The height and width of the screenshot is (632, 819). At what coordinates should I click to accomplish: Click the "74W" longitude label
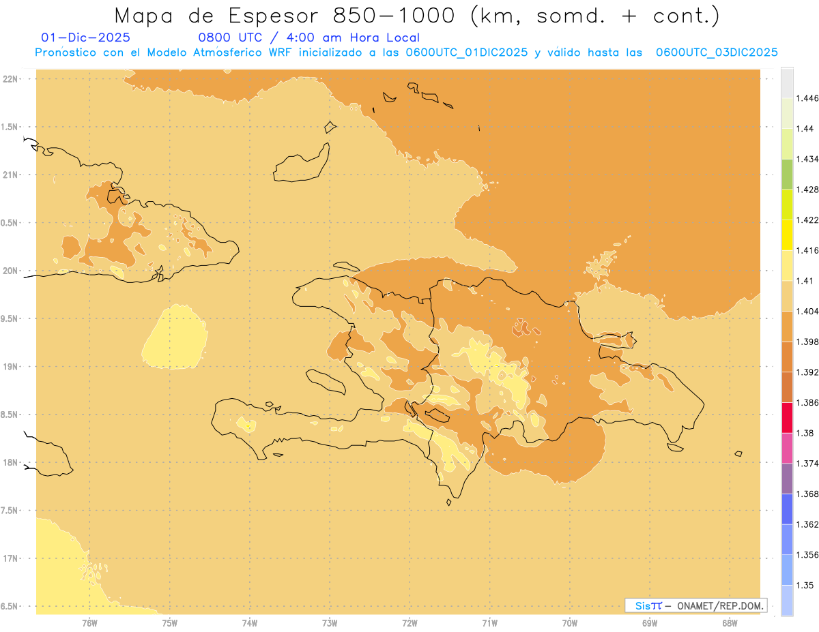[x=250, y=623]
